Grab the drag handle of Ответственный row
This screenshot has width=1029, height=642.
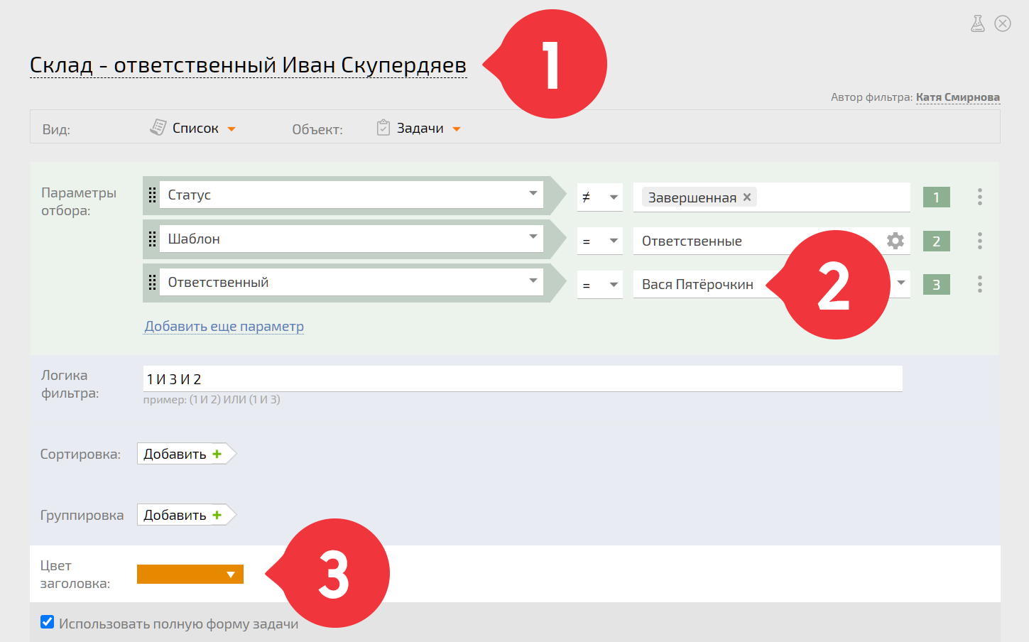pos(152,283)
